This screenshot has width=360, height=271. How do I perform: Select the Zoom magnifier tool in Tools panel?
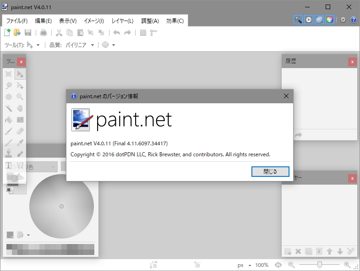(20, 97)
